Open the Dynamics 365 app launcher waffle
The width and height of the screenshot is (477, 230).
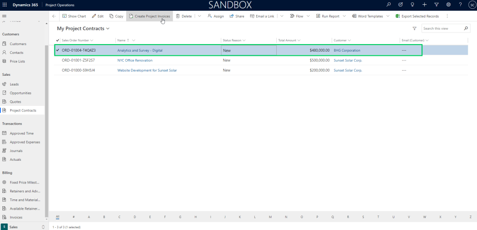5,5
